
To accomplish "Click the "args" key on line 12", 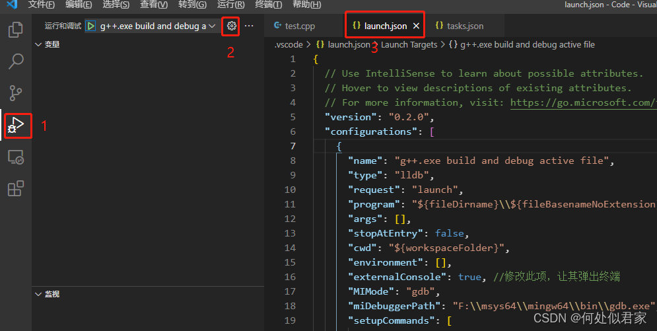I will [365, 219].
